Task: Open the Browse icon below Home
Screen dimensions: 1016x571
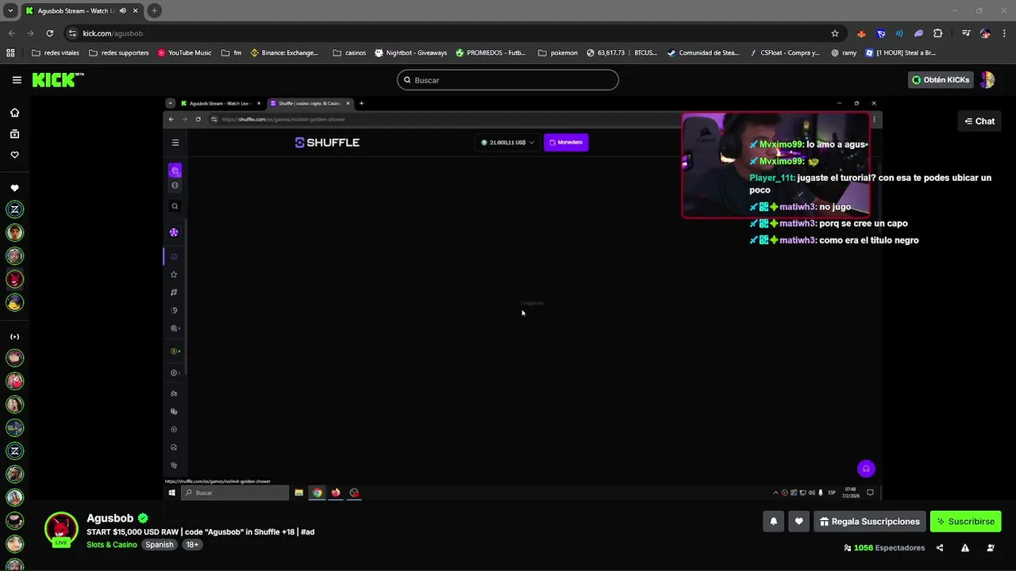Action: click(14, 134)
